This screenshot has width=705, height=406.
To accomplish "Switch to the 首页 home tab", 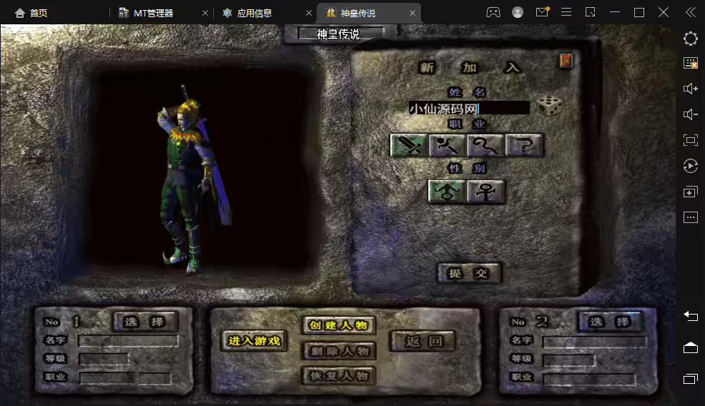I will coord(31,13).
